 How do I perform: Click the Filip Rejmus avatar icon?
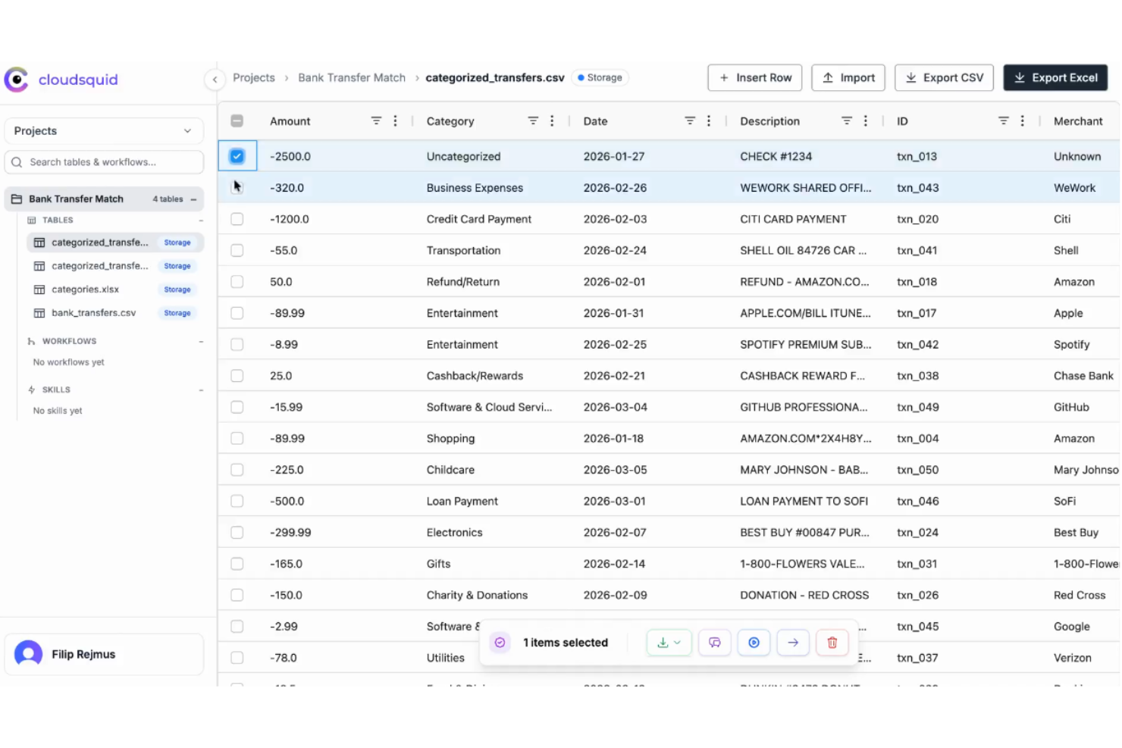pyautogui.click(x=28, y=654)
